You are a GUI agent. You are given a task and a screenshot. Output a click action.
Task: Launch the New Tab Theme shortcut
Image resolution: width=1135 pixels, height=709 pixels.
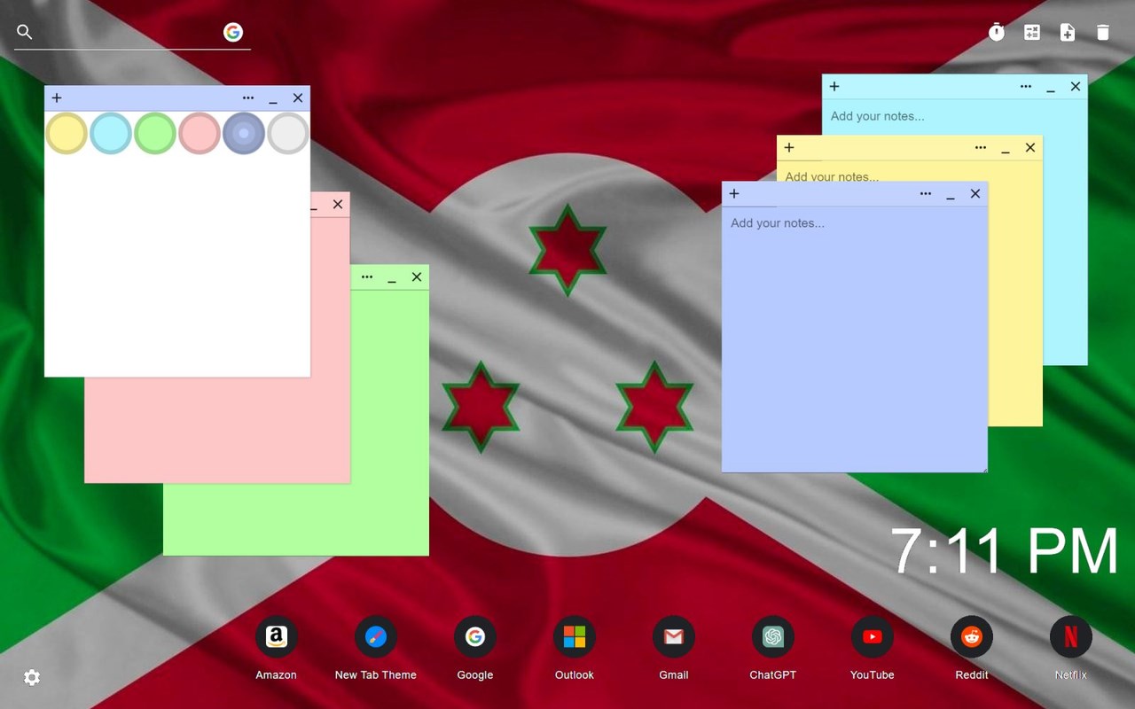pyautogui.click(x=376, y=637)
